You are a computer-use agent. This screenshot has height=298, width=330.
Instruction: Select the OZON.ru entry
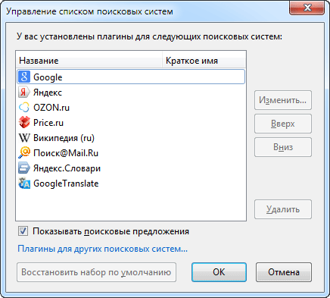[x=51, y=108]
